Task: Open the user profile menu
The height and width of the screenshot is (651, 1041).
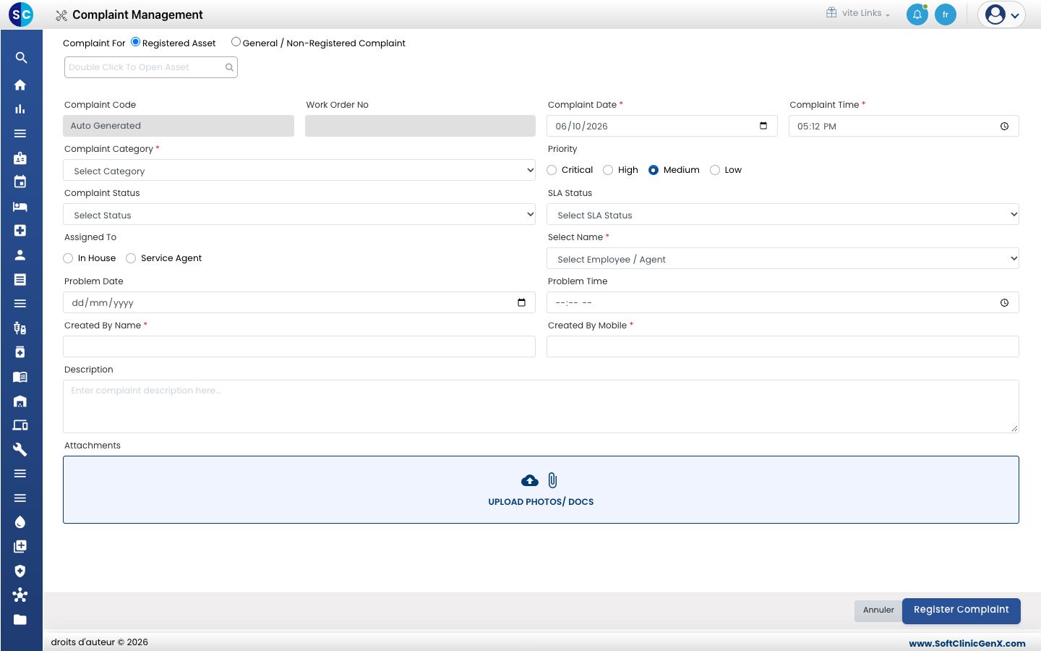Action: coord(1001,14)
